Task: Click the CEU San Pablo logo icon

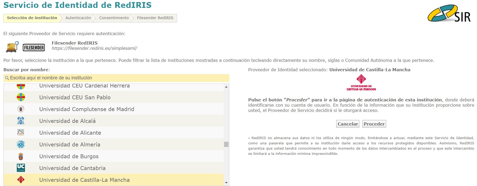Action: [x=21, y=97]
